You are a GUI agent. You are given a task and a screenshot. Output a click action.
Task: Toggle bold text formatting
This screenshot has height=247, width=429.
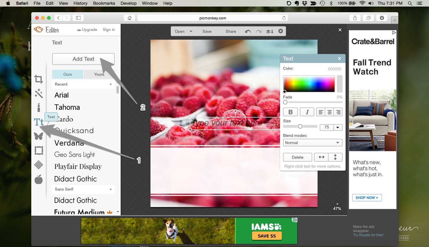coord(290,112)
